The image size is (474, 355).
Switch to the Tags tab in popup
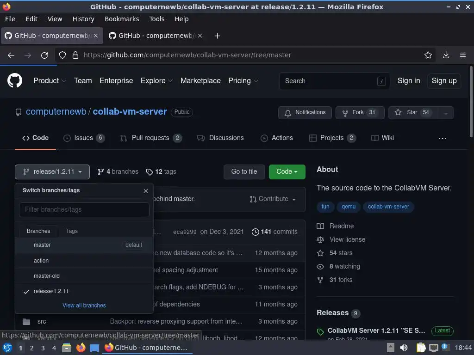tap(72, 231)
